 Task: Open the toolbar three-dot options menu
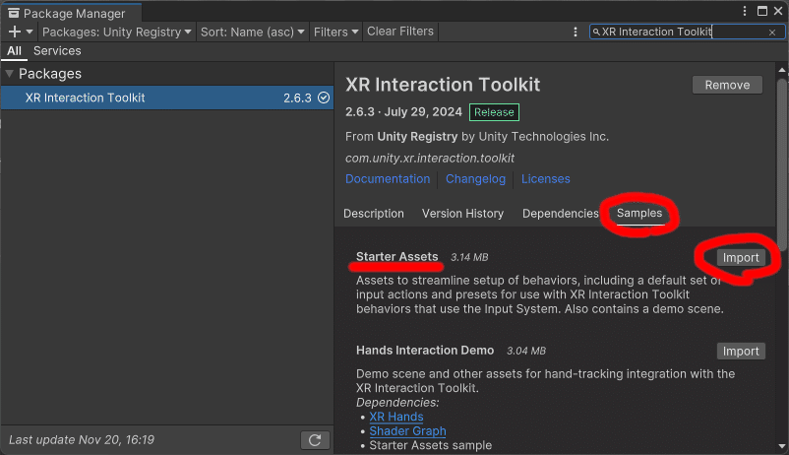pos(576,32)
